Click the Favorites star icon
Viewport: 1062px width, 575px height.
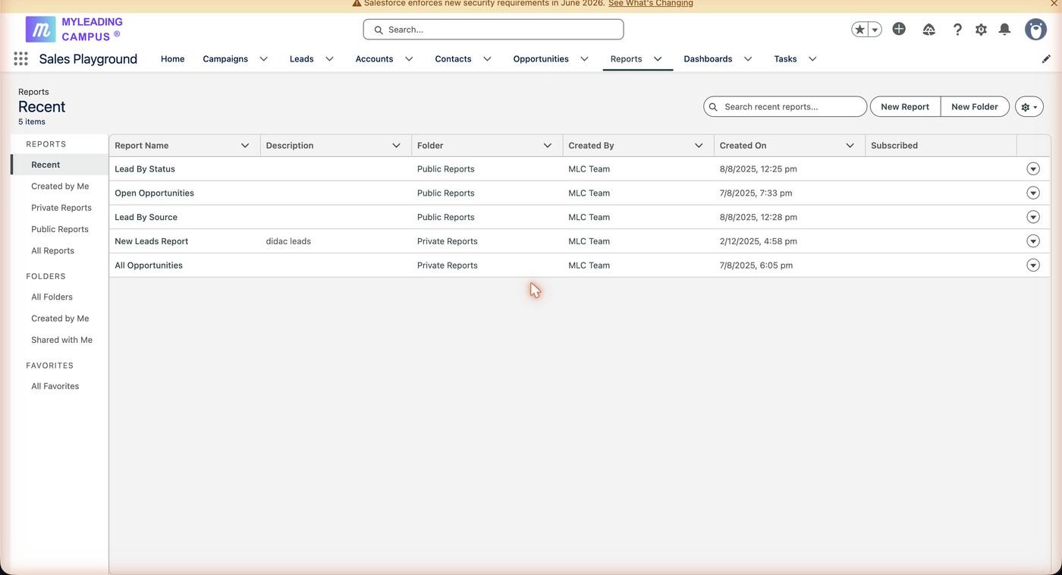859,30
